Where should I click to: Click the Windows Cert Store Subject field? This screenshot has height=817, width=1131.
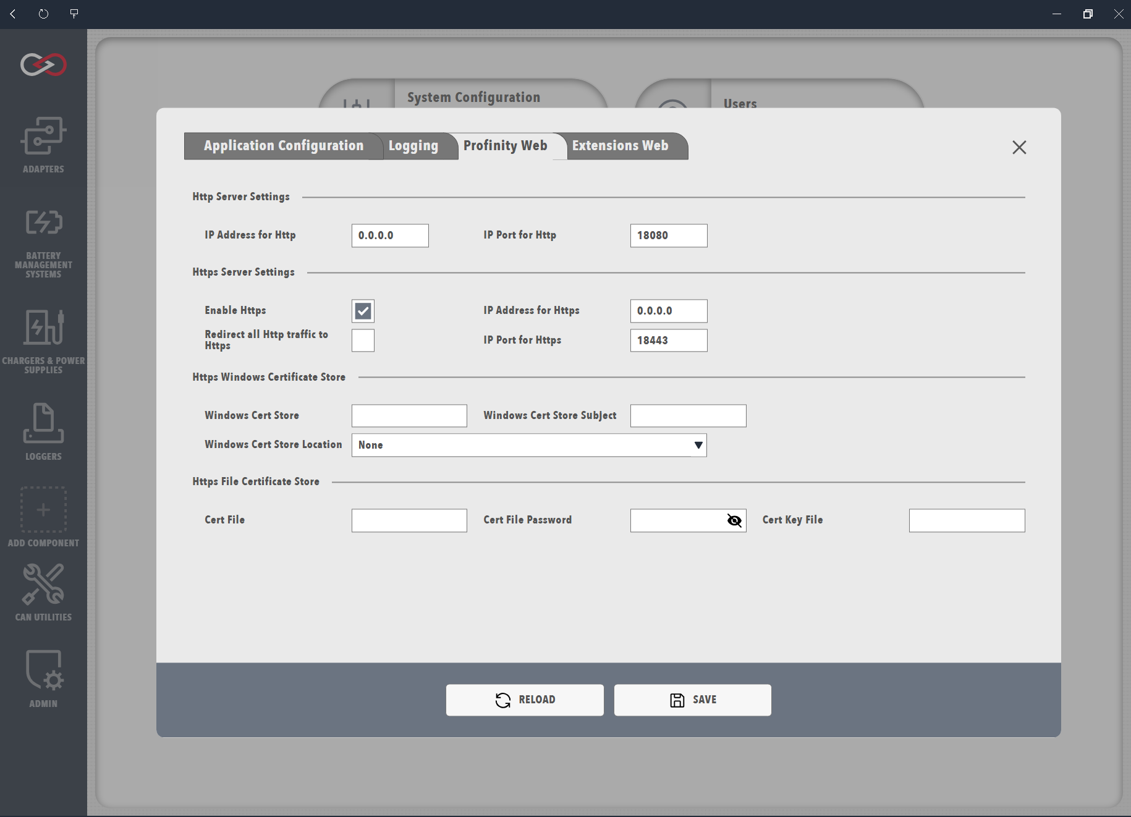[x=688, y=416]
